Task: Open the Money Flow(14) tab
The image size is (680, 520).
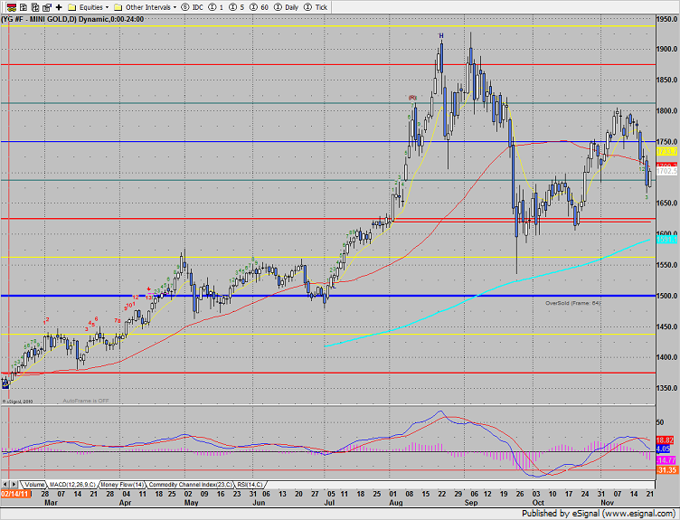Action: [122, 485]
